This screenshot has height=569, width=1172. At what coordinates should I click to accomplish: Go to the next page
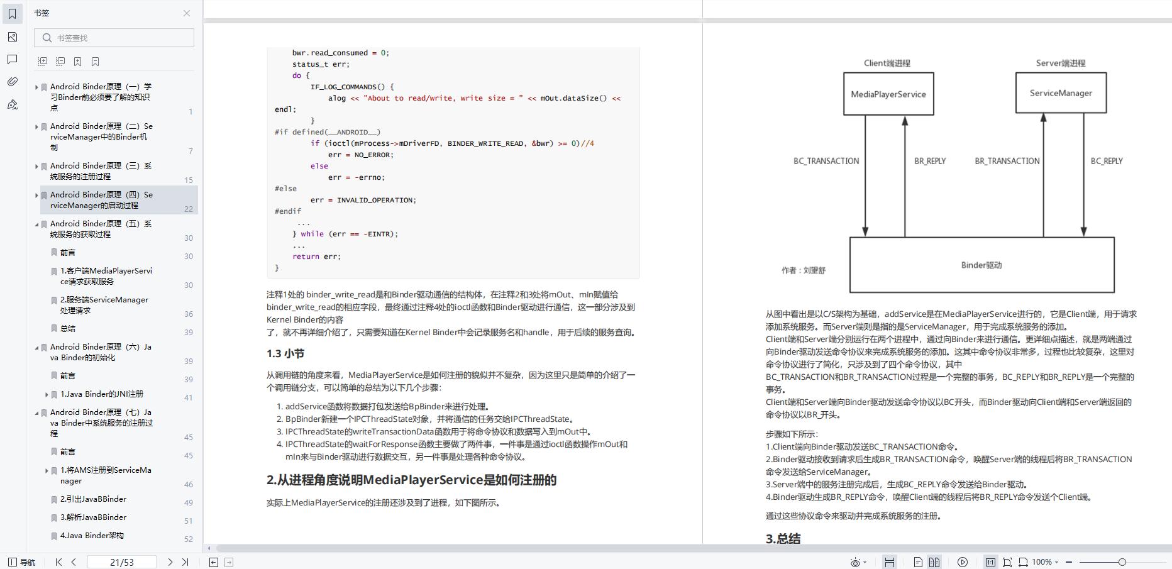point(170,562)
